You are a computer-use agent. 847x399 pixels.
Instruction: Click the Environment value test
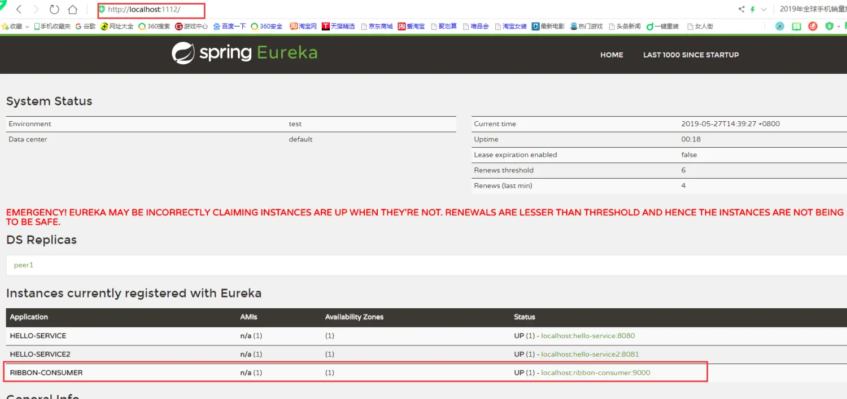295,124
